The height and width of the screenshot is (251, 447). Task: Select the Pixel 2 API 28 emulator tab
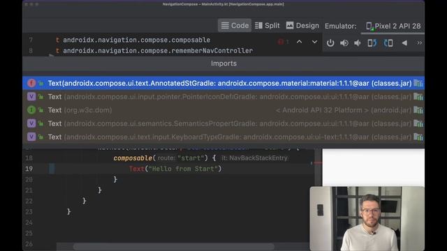pyautogui.click(x=393, y=26)
